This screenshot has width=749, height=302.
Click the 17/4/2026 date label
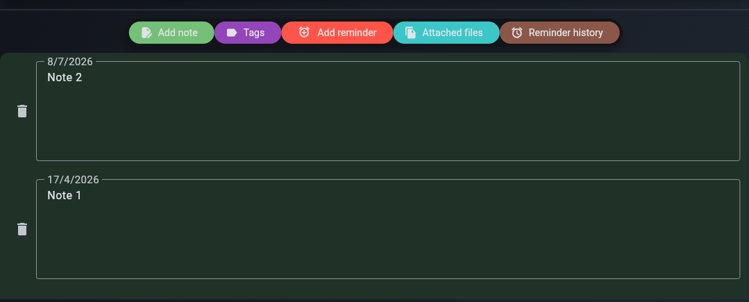coord(73,180)
